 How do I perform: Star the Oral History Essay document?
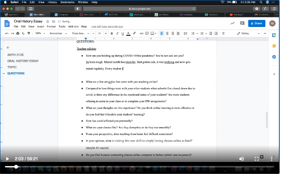(x=48, y=21)
